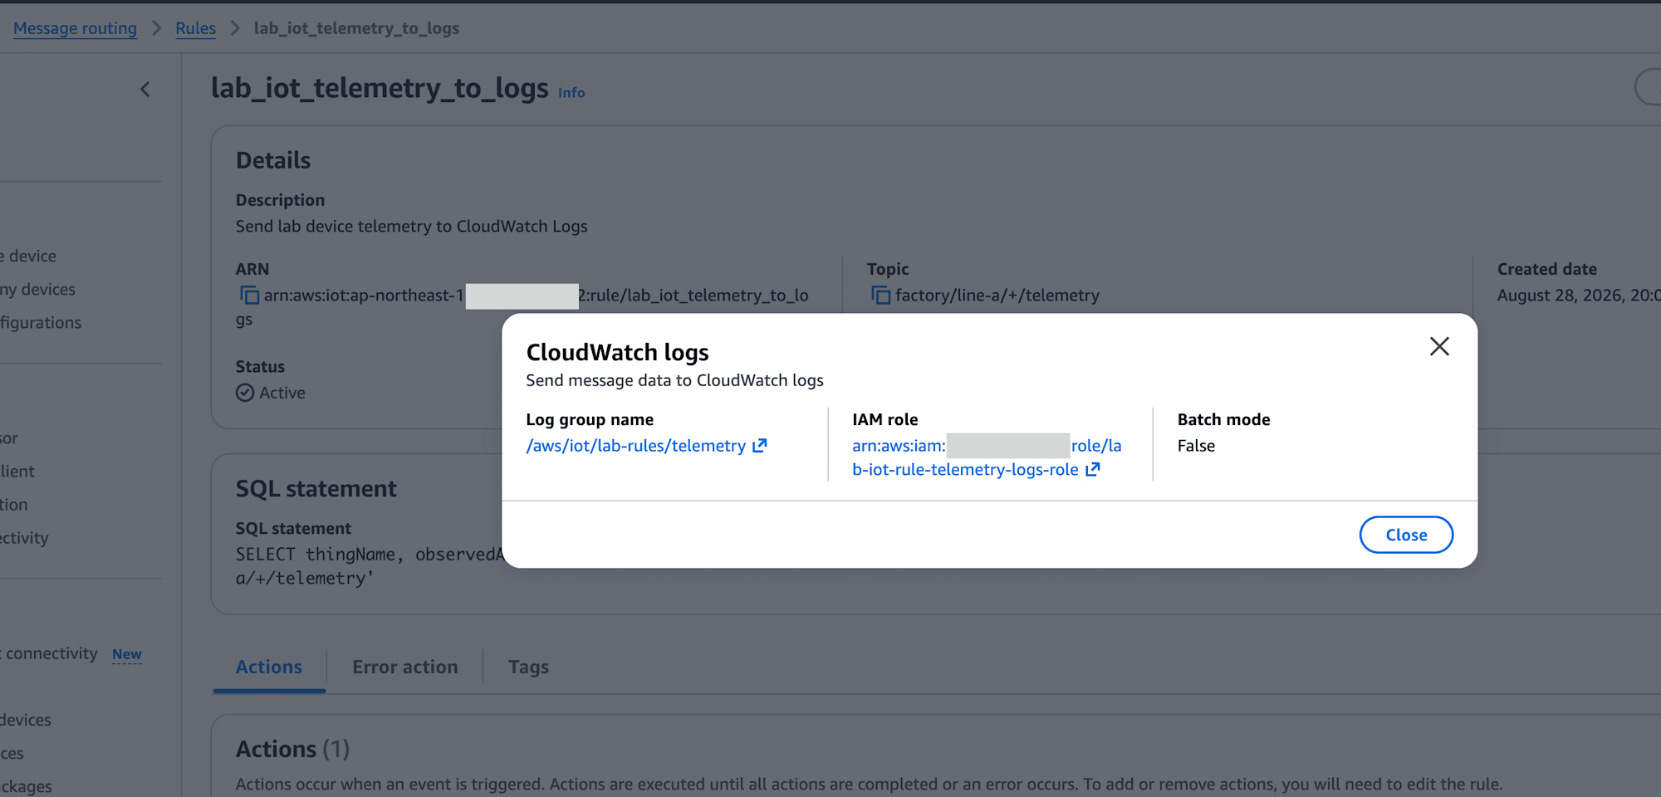Open the Info link next to rule title
1661x797 pixels.
[x=571, y=92]
